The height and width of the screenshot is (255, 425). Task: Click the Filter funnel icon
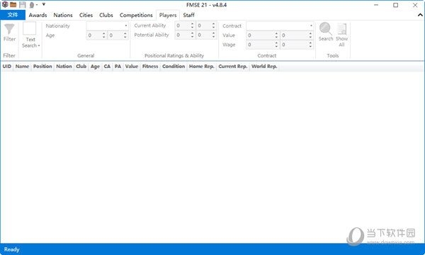(9, 29)
